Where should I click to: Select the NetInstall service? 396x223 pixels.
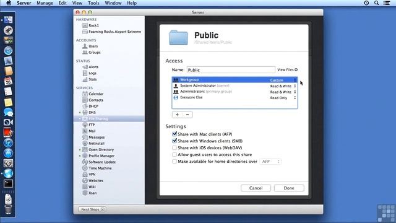pos(93,143)
